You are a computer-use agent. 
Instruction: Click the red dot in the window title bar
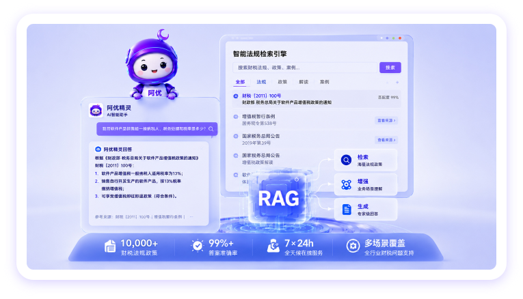click(400, 38)
